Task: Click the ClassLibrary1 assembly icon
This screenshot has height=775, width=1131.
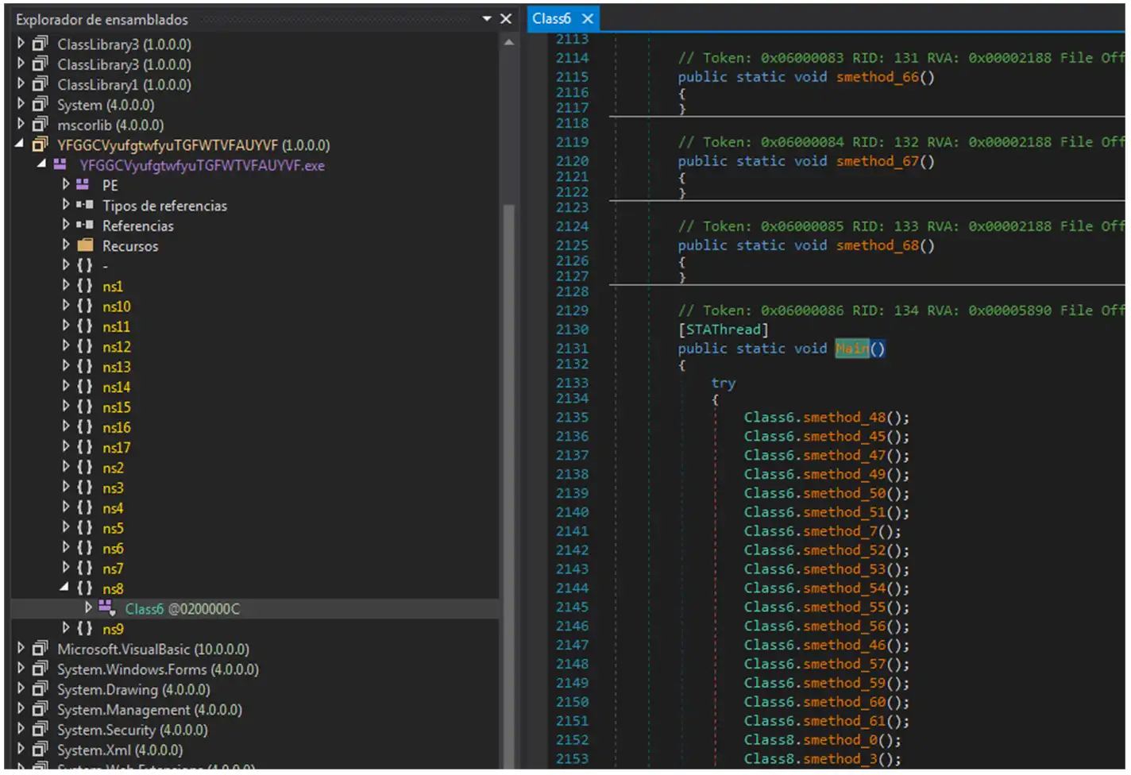Action: 40,83
